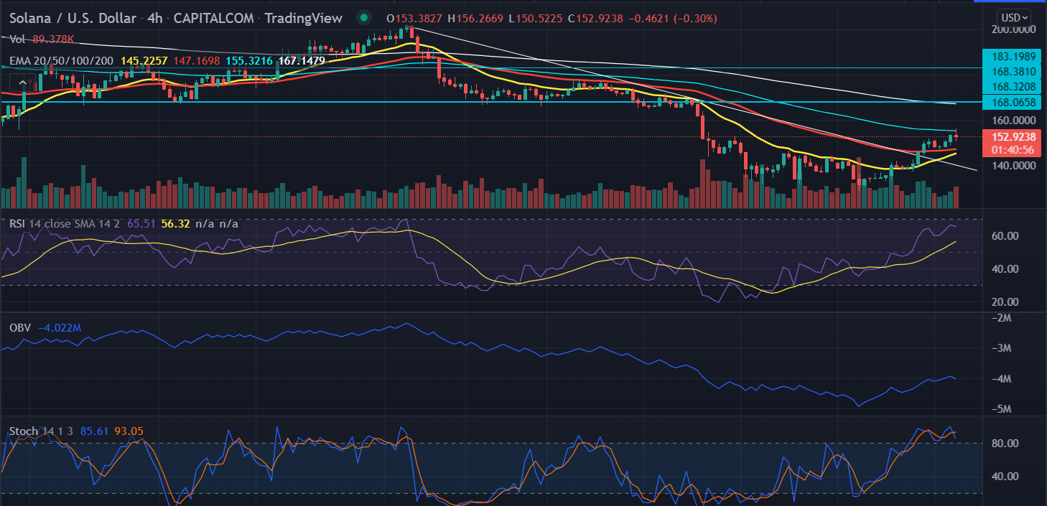Image resolution: width=1047 pixels, height=506 pixels.
Task: Click the white EMA value 167.1479
Action: [302, 61]
